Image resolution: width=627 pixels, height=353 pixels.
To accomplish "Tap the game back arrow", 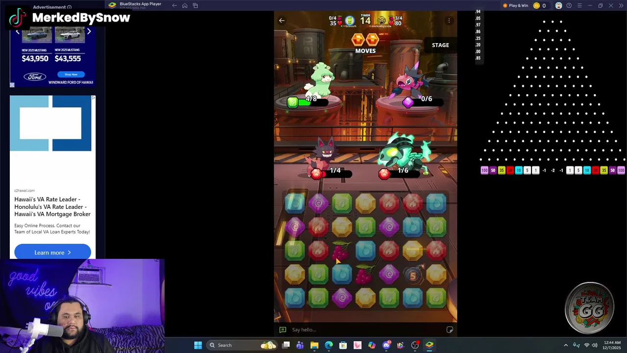I will tap(282, 21).
